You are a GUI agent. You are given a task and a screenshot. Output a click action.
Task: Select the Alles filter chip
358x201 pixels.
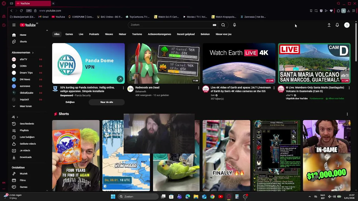pyautogui.click(x=57, y=34)
